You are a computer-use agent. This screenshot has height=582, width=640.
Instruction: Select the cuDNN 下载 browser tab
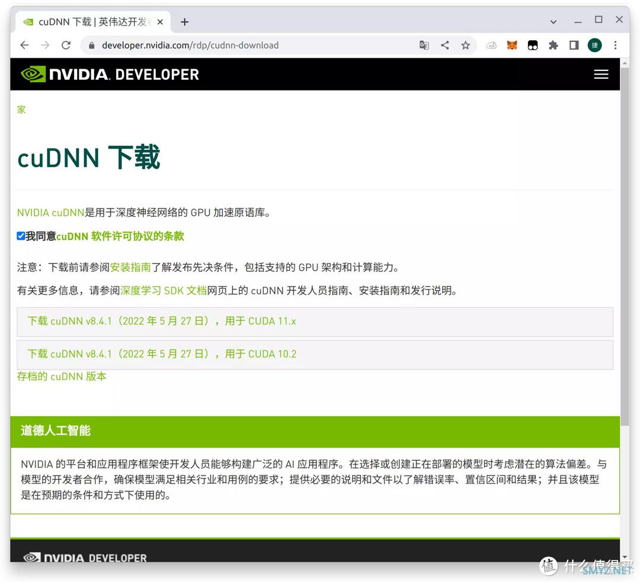click(x=94, y=22)
